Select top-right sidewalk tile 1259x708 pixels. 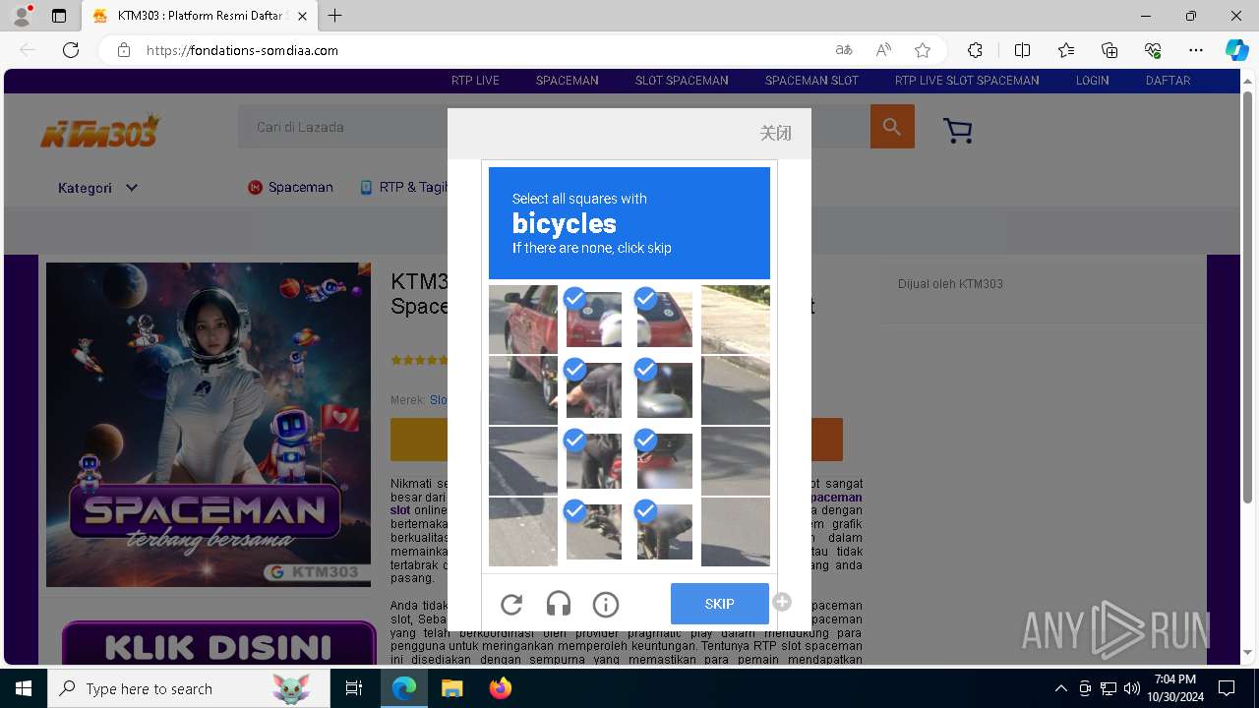coord(736,320)
